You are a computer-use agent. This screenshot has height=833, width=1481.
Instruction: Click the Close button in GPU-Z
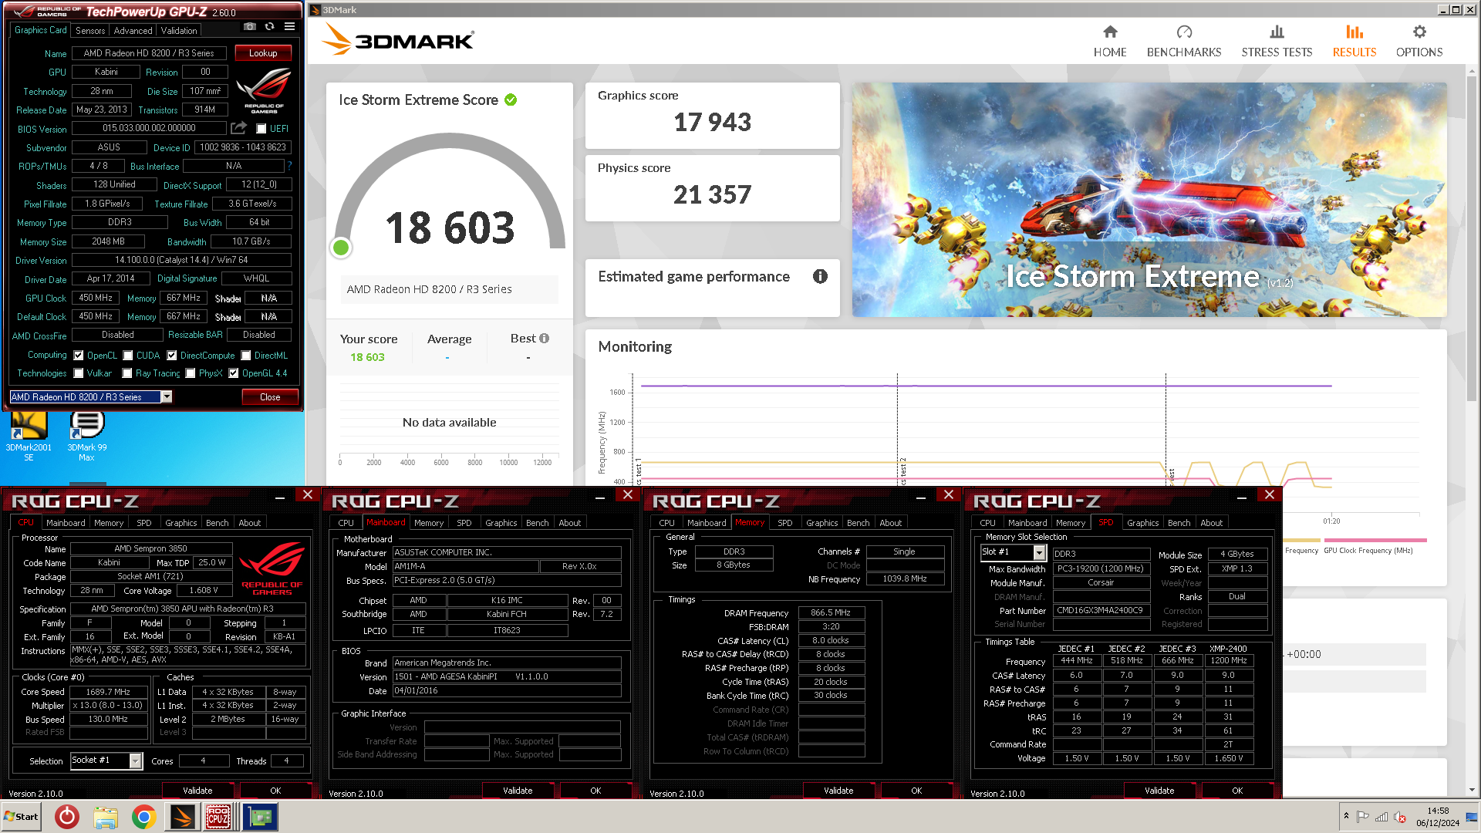pyautogui.click(x=270, y=397)
